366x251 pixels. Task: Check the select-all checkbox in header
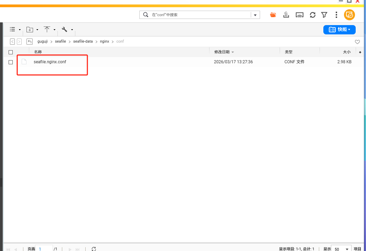tap(11, 52)
